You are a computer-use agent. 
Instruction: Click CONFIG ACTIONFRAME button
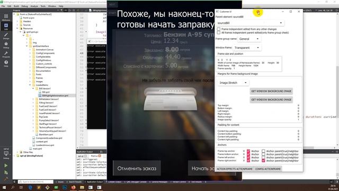267,169
